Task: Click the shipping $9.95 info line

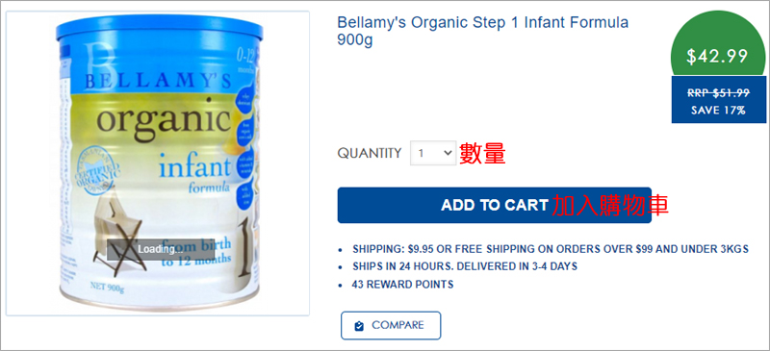Action: [551, 249]
